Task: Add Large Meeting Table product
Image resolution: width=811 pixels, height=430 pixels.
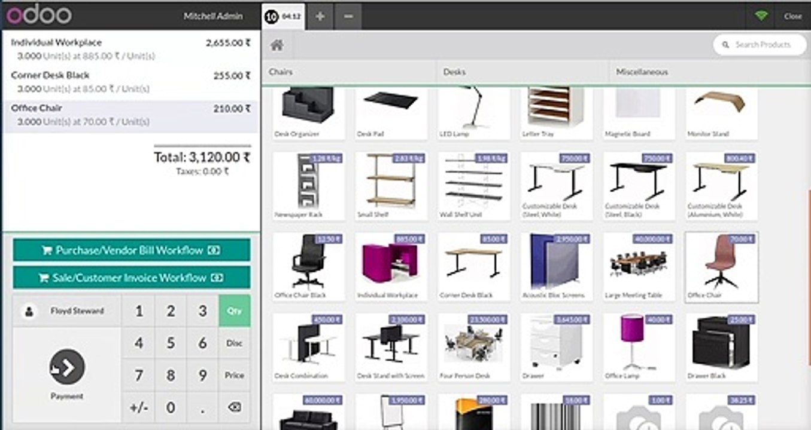Action: tap(639, 266)
